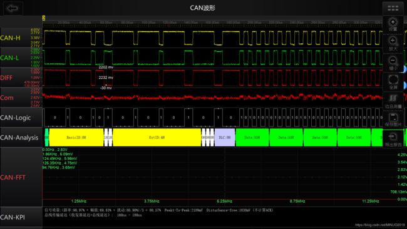Click FFT entry 0.00Hz , 2.83V
Image resolution: width=407 pixels, height=229 pixels.
pyautogui.click(x=54, y=150)
